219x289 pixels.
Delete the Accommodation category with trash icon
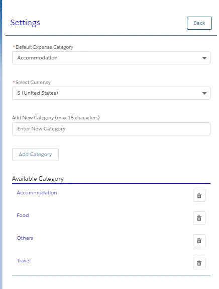click(x=199, y=195)
